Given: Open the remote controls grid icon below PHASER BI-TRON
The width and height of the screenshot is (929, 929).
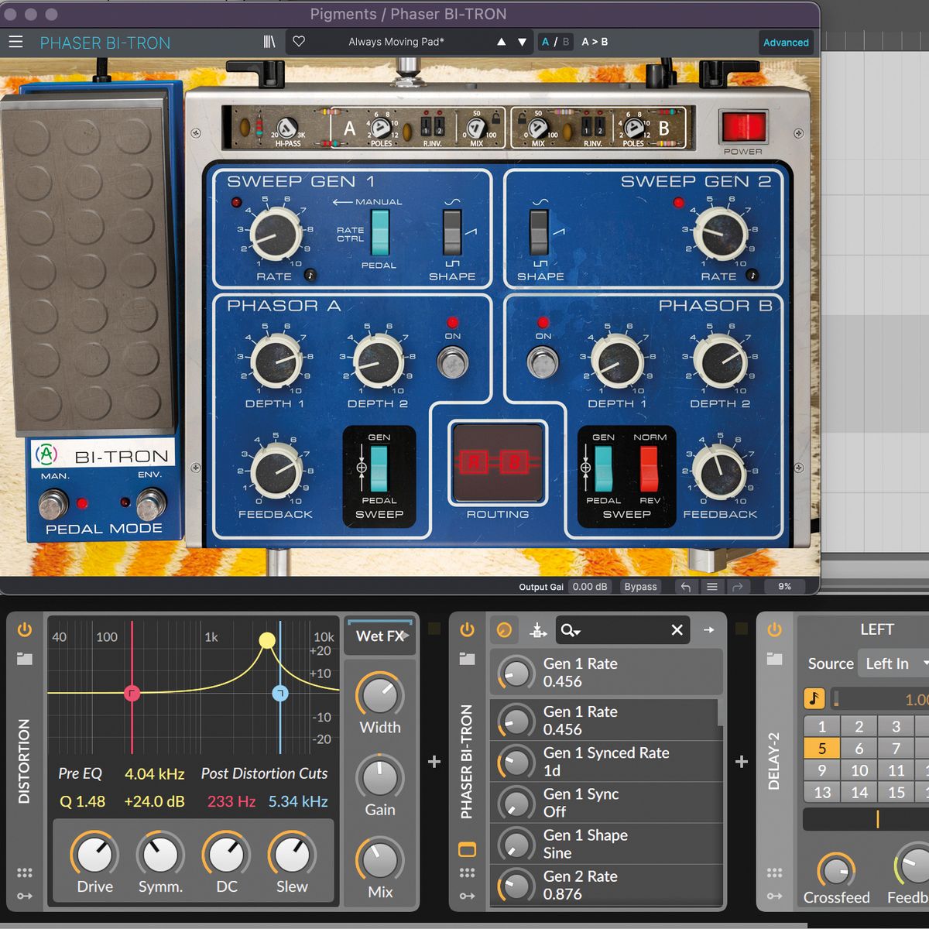Looking at the screenshot, I should [x=468, y=873].
